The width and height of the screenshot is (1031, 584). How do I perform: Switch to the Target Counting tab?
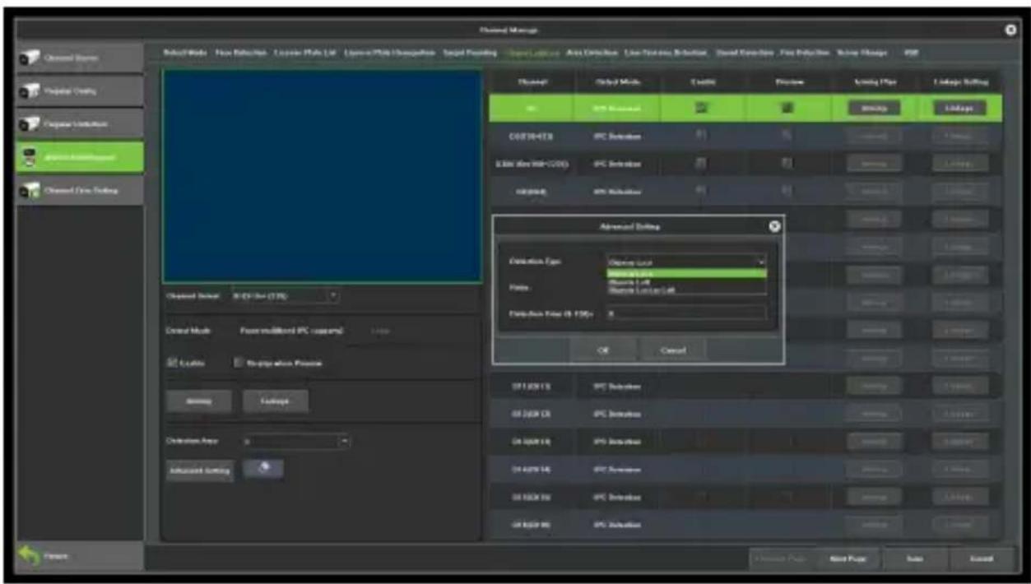coord(471,53)
